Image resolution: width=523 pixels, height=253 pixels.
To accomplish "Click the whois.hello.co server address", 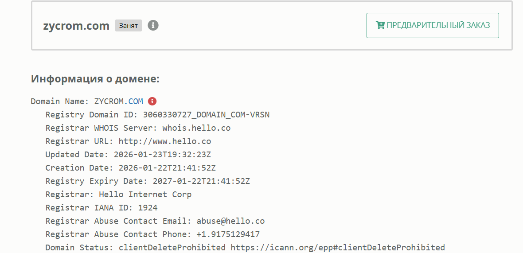I will click(x=196, y=128).
